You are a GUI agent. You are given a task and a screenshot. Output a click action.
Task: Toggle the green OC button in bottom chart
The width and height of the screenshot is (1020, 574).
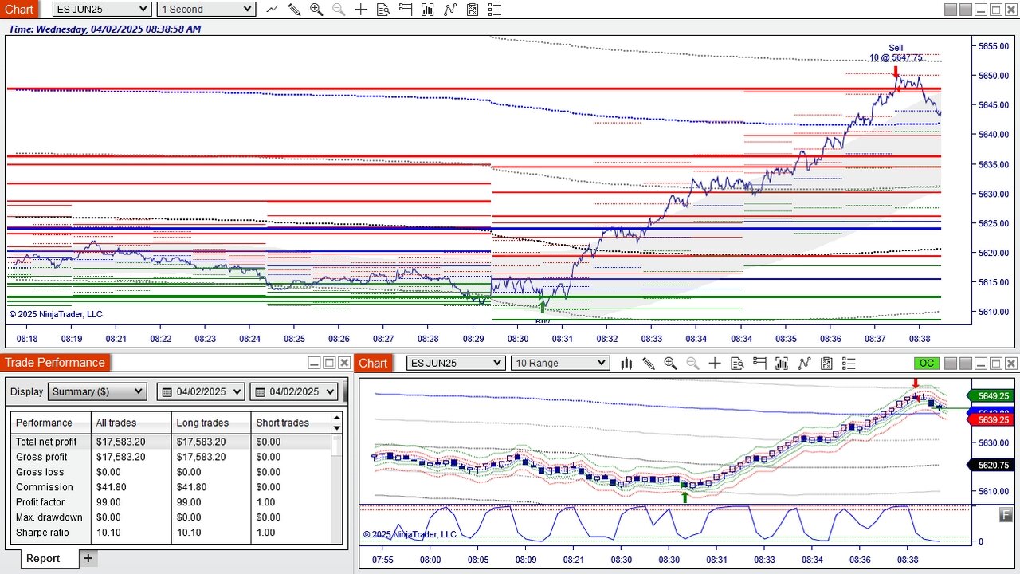click(927, 364)
